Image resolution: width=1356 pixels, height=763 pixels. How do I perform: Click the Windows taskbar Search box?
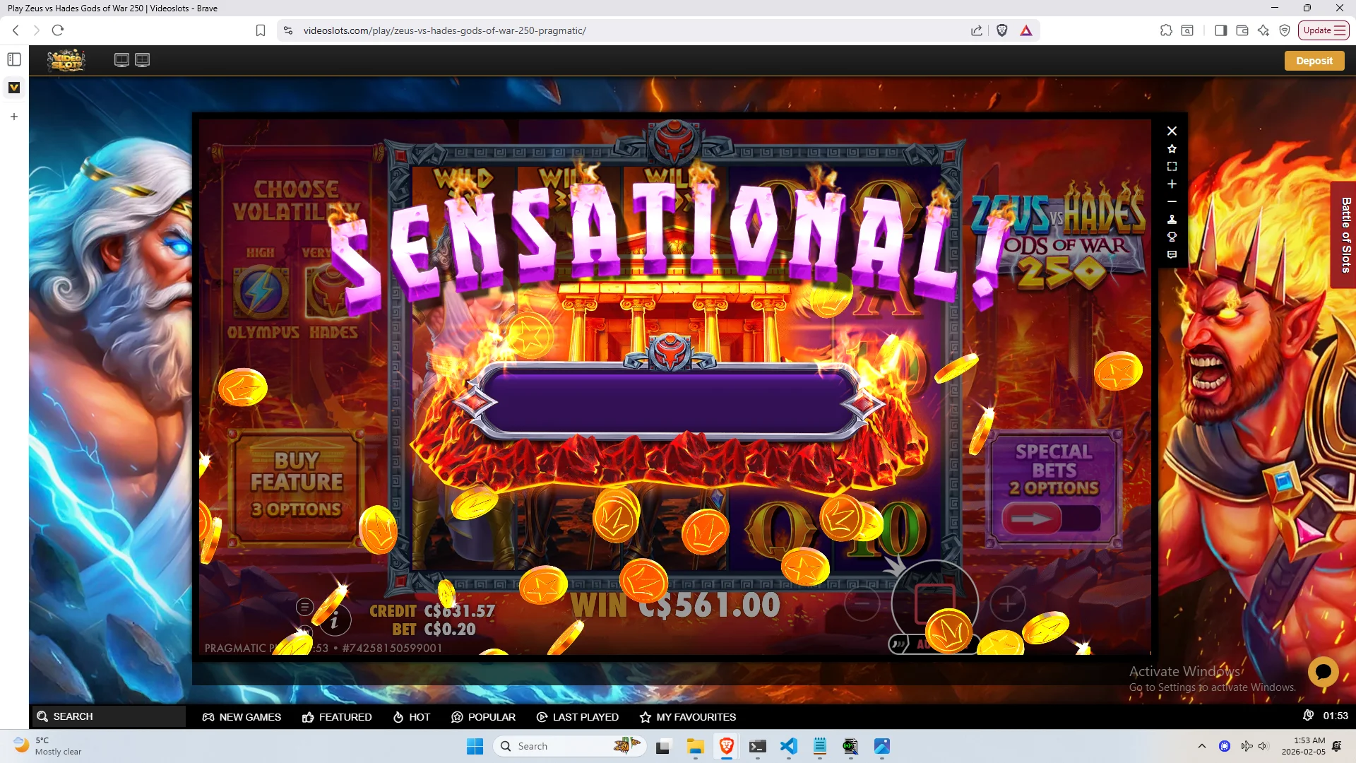click(571, 746)
